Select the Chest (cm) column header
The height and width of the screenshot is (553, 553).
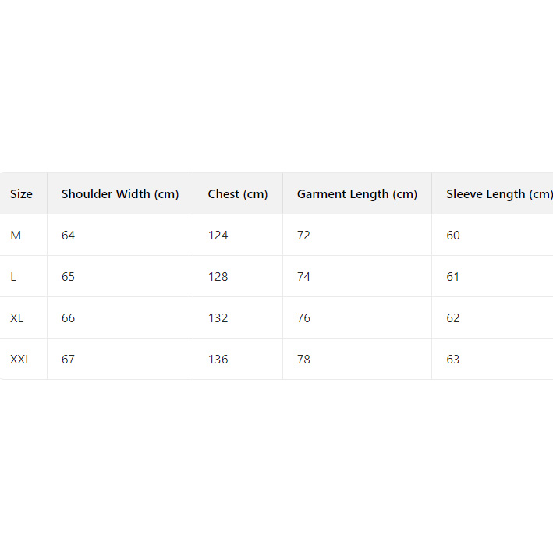pos(238,194)
